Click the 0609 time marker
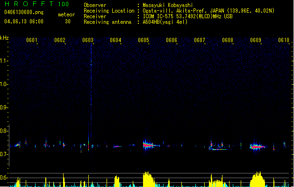 256,40
